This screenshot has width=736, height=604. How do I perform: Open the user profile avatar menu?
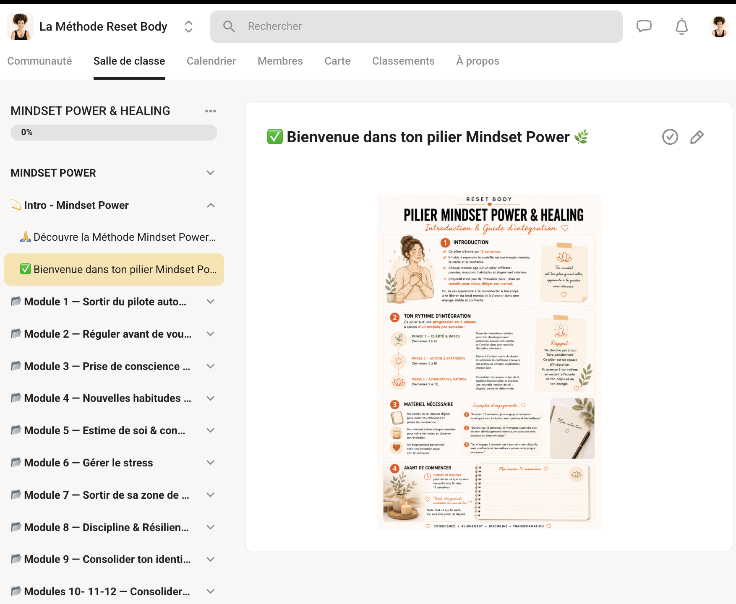(719, 26)
